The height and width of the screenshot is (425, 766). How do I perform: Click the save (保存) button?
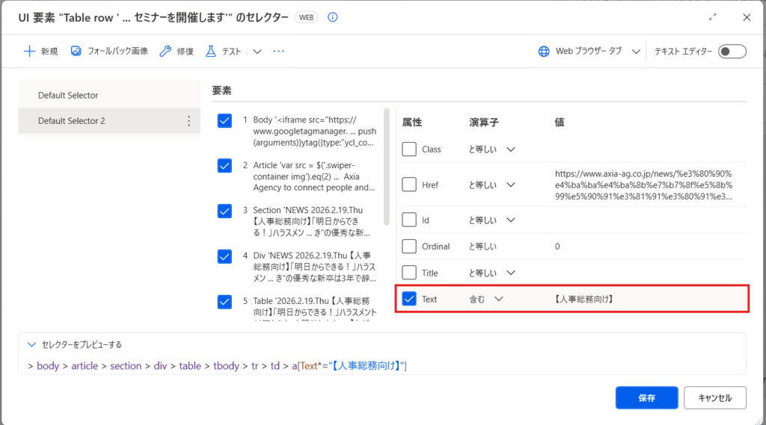[646, 398]
